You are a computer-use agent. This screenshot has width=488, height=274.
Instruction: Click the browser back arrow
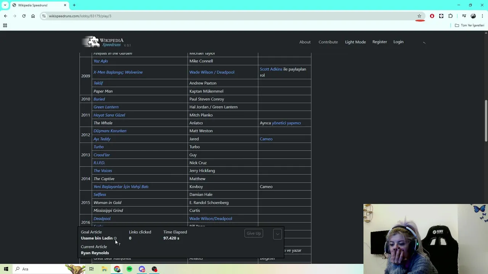point(5,16)
